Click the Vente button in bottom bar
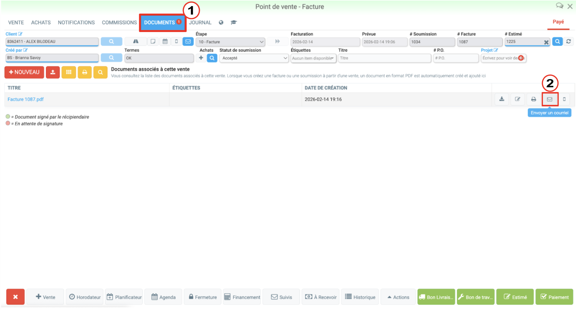Viewport: 576px width, 310px height. click(x=45, y=297)
